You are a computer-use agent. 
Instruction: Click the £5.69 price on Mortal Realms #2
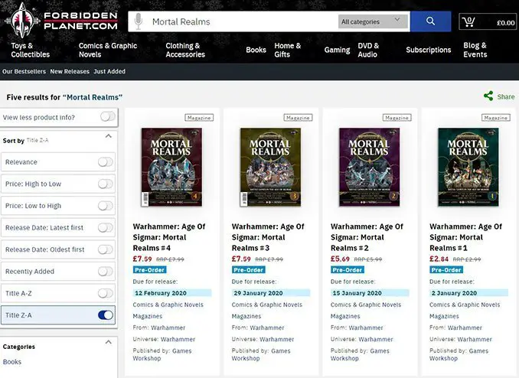tap(340, 259)
